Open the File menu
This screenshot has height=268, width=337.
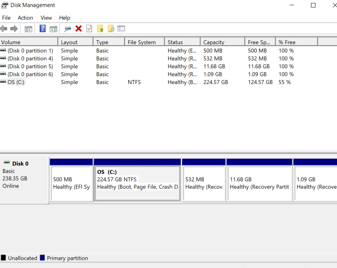(6, 18)
